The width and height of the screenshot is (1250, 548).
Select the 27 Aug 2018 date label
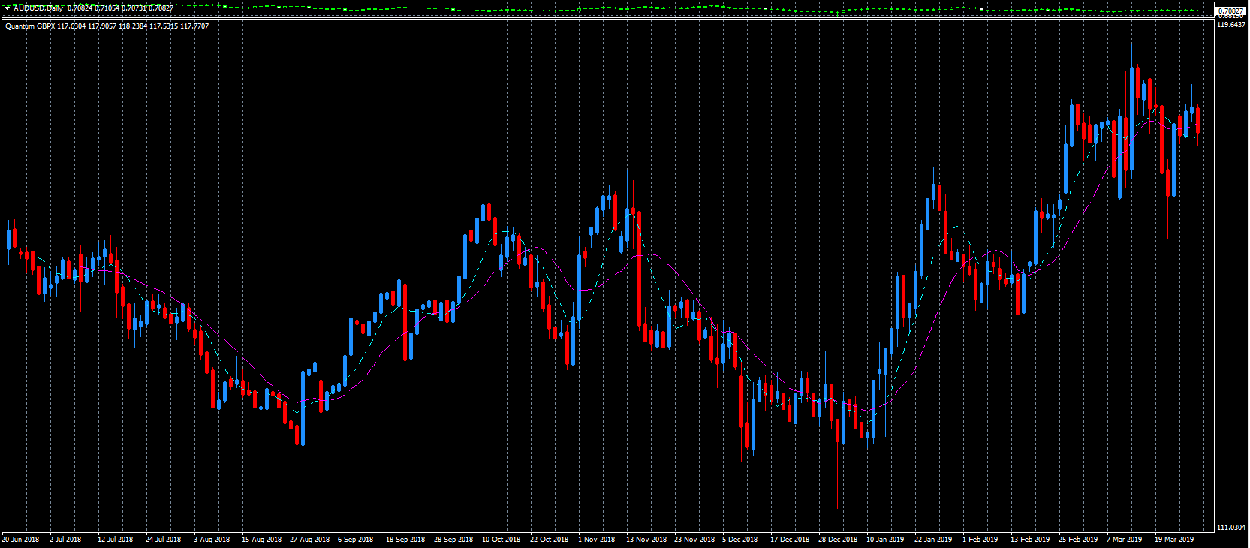pyautogui.click(x=309, y=540)
